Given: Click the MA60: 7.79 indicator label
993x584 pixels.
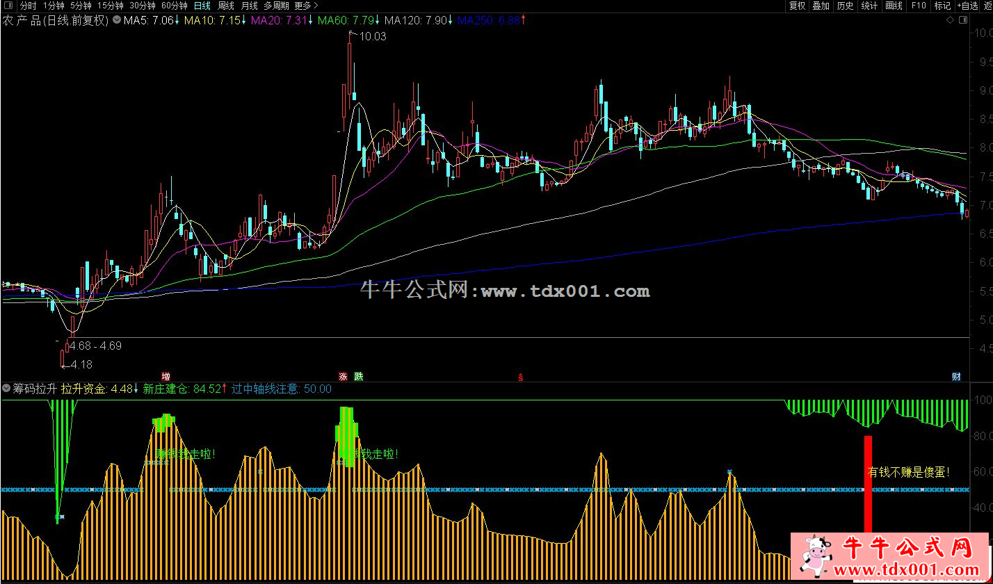Looking at the screenshot, I should tap(349, 21).
